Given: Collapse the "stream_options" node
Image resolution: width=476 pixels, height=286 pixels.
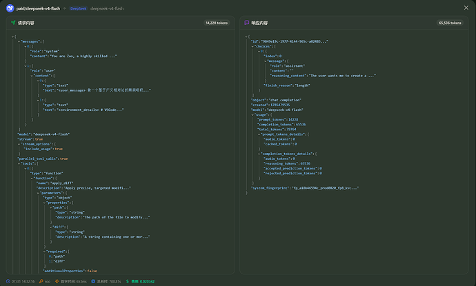Looking at the screenshot, I should pos(19,144).
